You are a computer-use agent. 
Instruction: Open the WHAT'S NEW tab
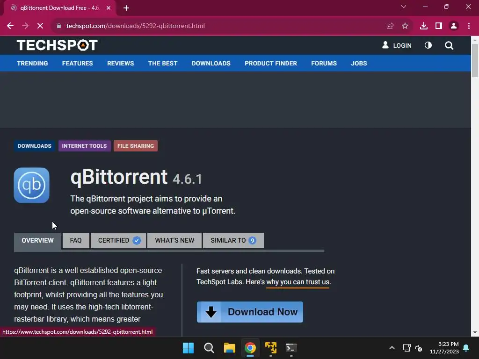click(x=174, y=241)
